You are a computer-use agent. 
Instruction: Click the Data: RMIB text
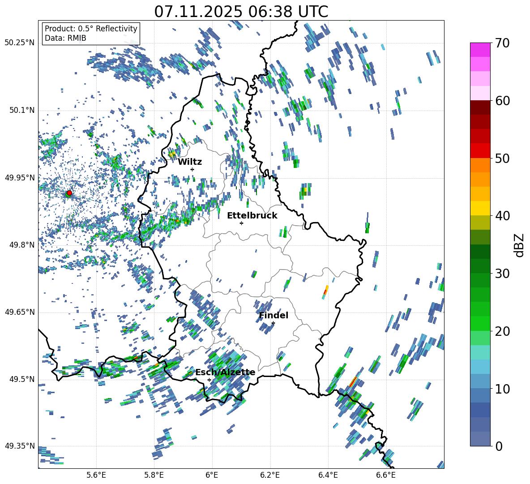click(x=65, y=38)
